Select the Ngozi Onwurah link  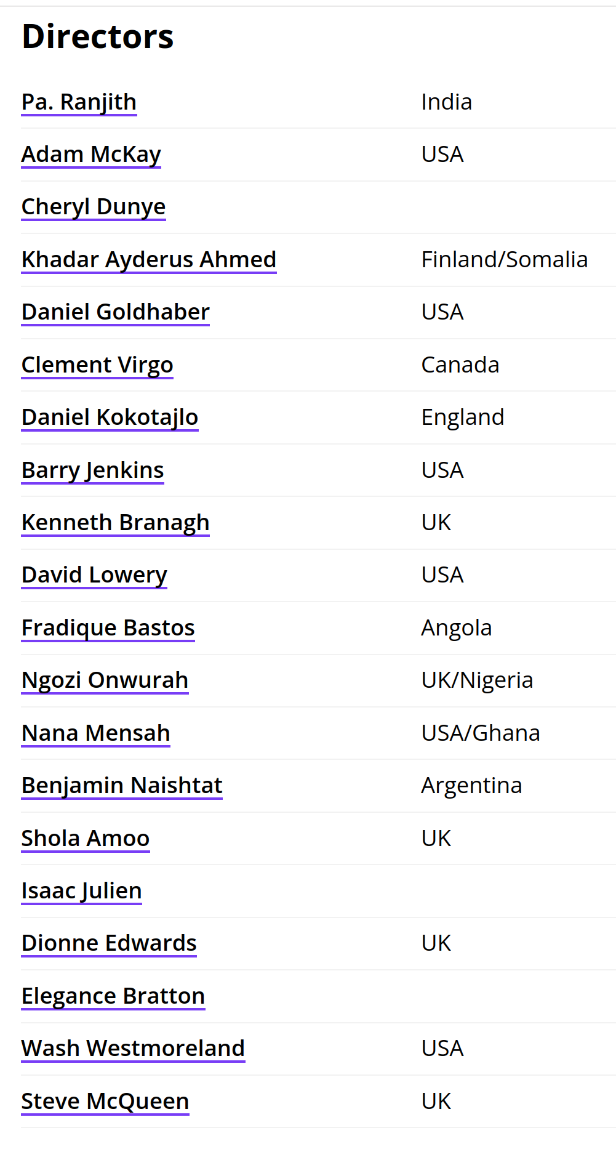(x=105, y=680)
